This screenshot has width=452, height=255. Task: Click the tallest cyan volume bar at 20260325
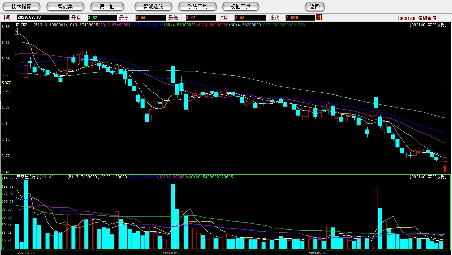173,216
